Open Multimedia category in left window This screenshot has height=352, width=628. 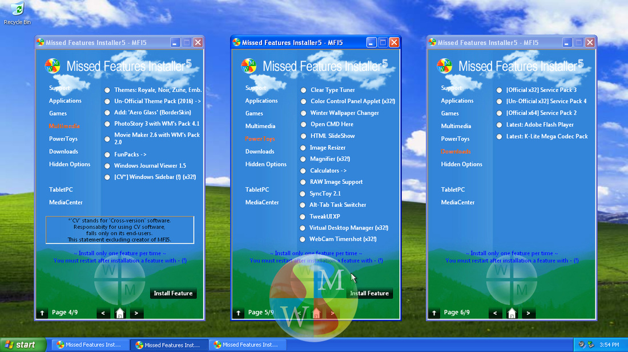point(65,126)
